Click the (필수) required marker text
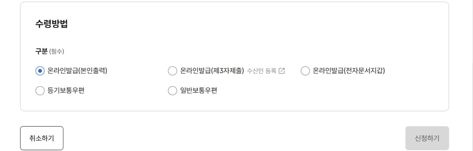Screen dimensions: 473x151 57,52
